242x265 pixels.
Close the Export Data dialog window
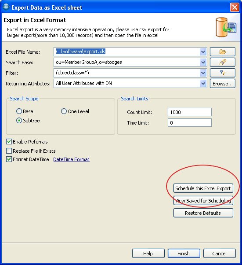click(235, 7)
